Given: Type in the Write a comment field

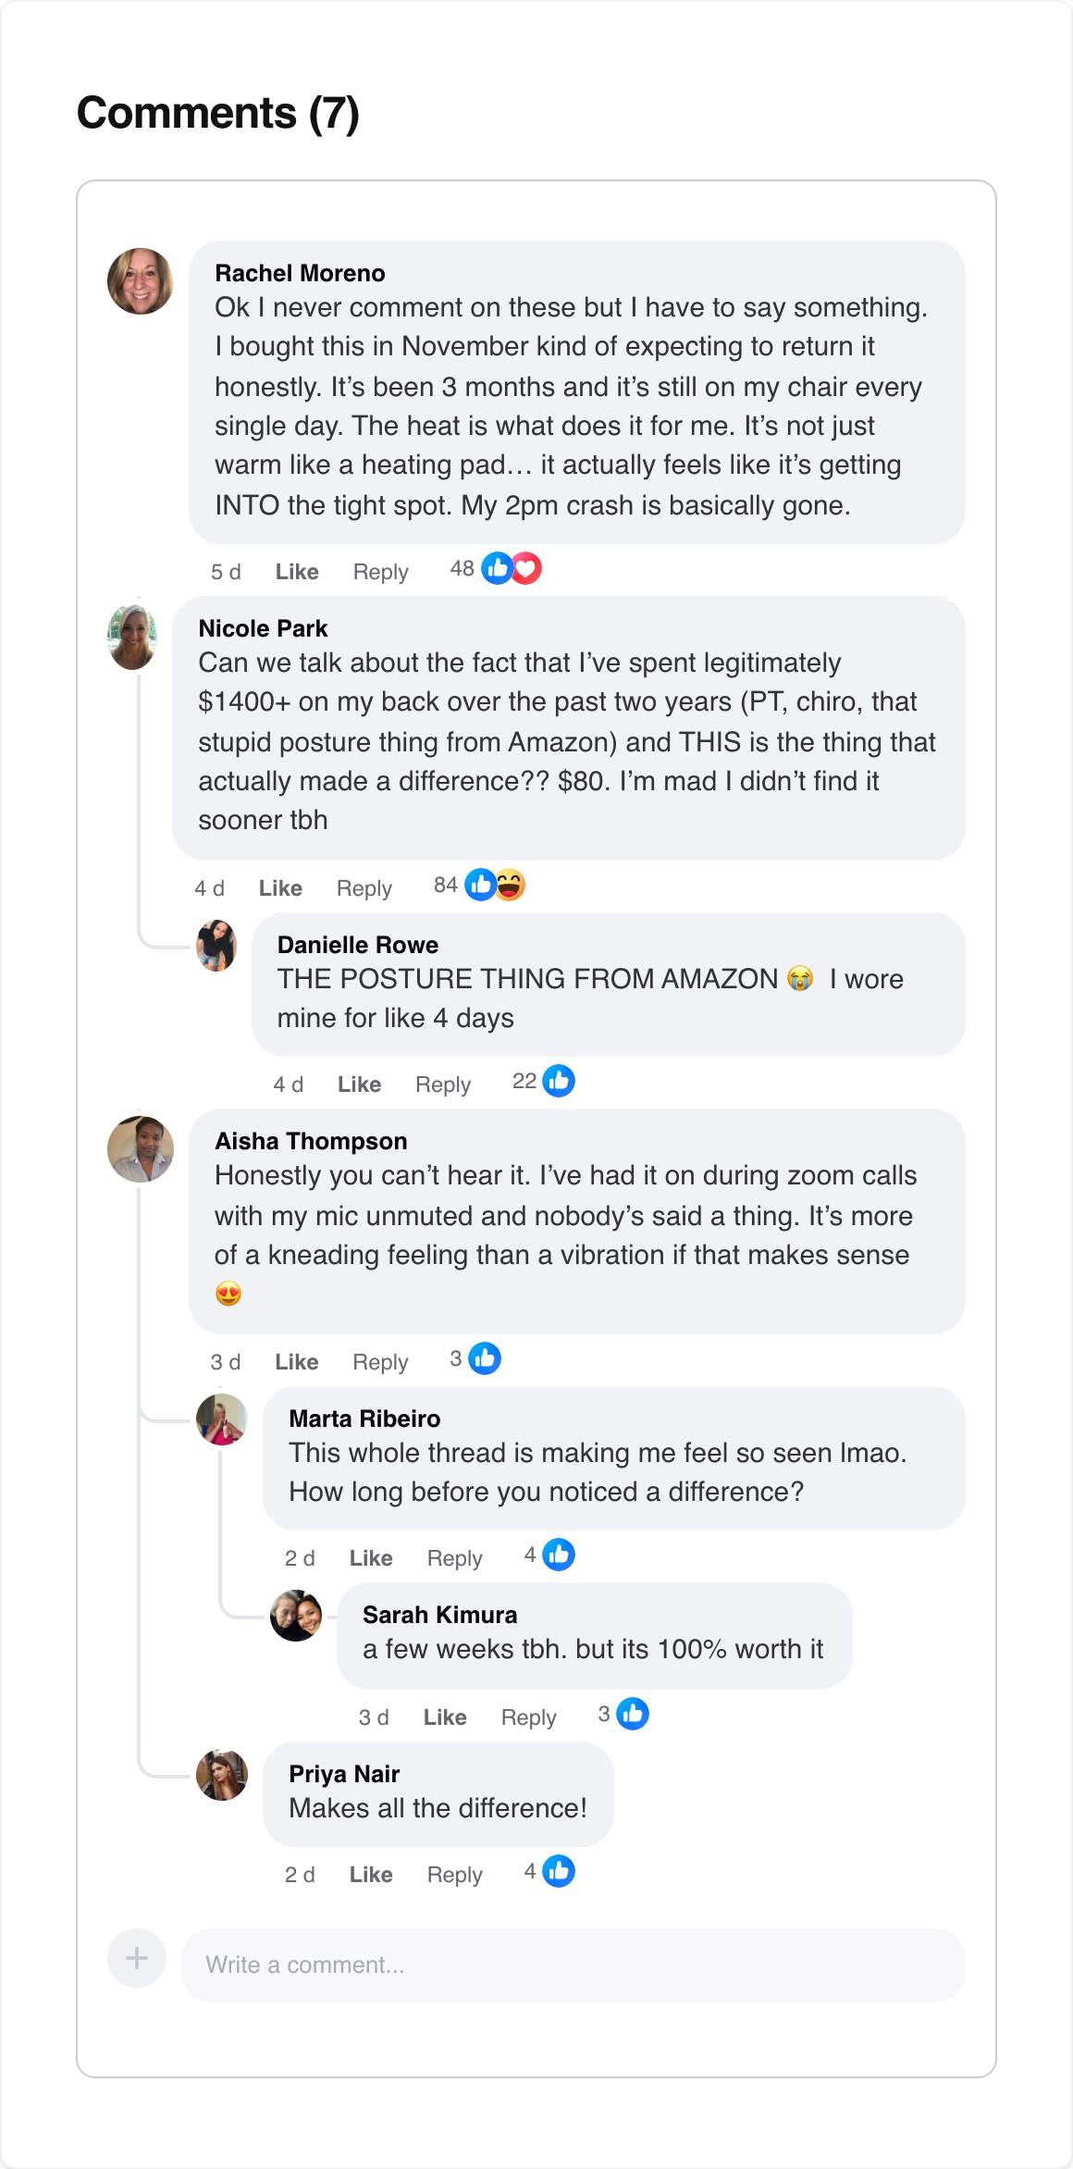Looking at the screenshot, I should coord(573,1964).
